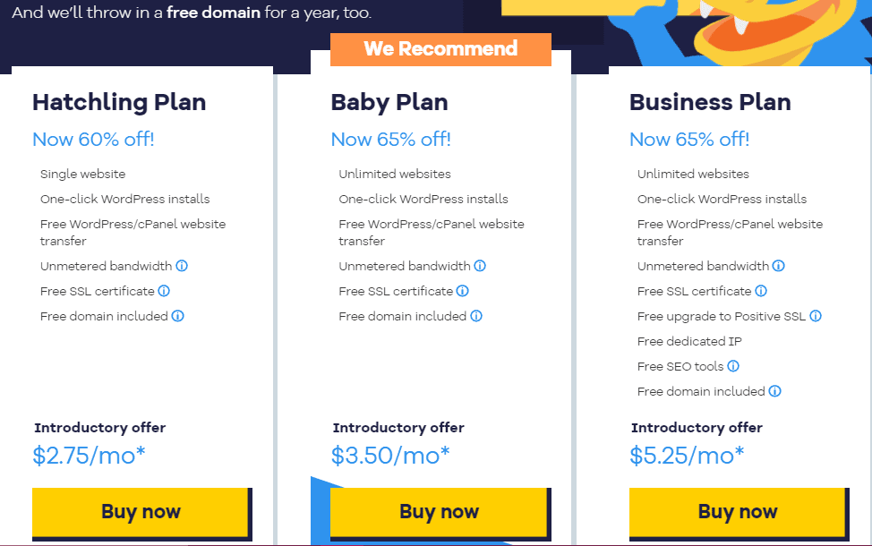Screen dimensions: 872x546
Task: Click the Baby Plan $3.50/mo price
Action: pyautogui.click(x=390, y=456)
